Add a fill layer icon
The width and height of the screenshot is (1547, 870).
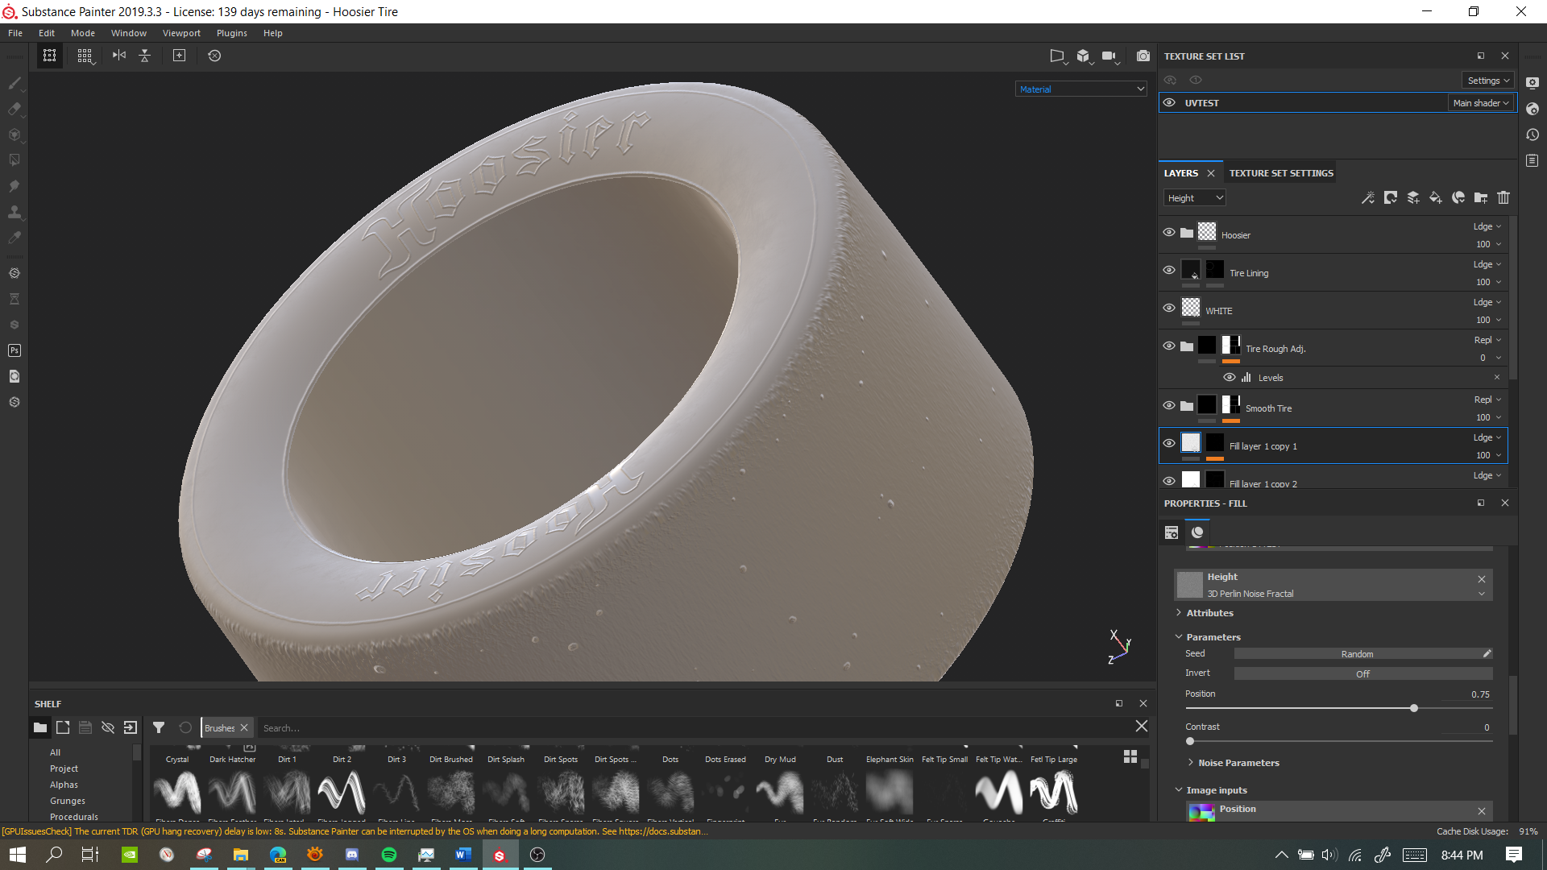coord(1435,197)
